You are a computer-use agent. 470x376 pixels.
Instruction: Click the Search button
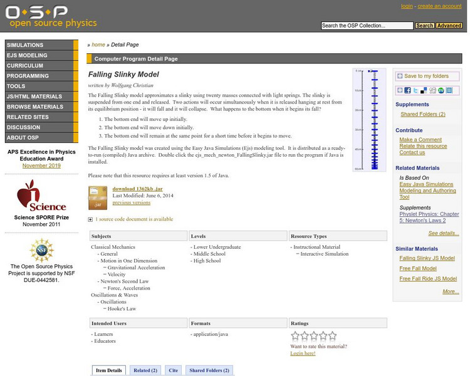pyautogui.click(x=424, y=26)
